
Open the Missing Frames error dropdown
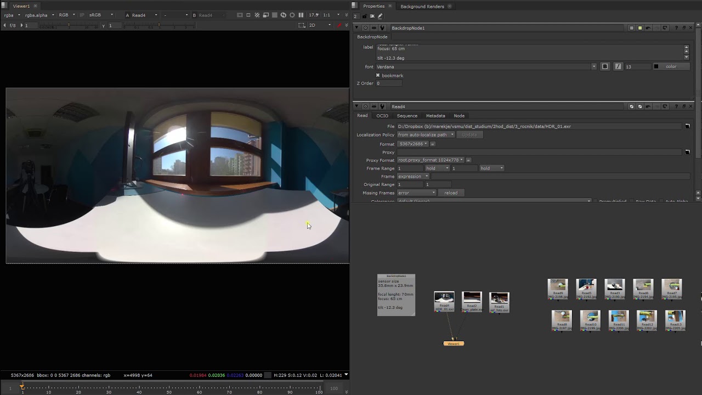click(x=416, y=193)
